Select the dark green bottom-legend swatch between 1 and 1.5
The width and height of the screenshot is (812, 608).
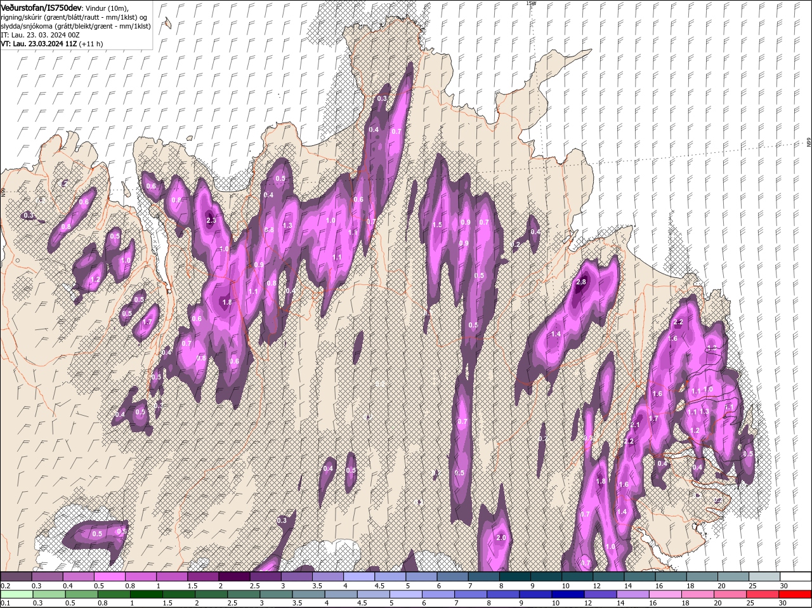(x=147, y=594)
